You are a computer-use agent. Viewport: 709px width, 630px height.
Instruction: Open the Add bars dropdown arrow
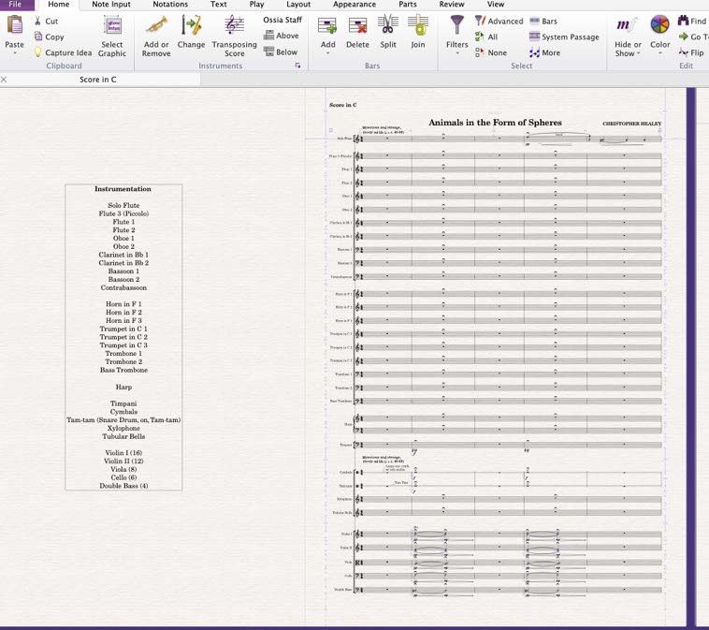coord(327,53)
